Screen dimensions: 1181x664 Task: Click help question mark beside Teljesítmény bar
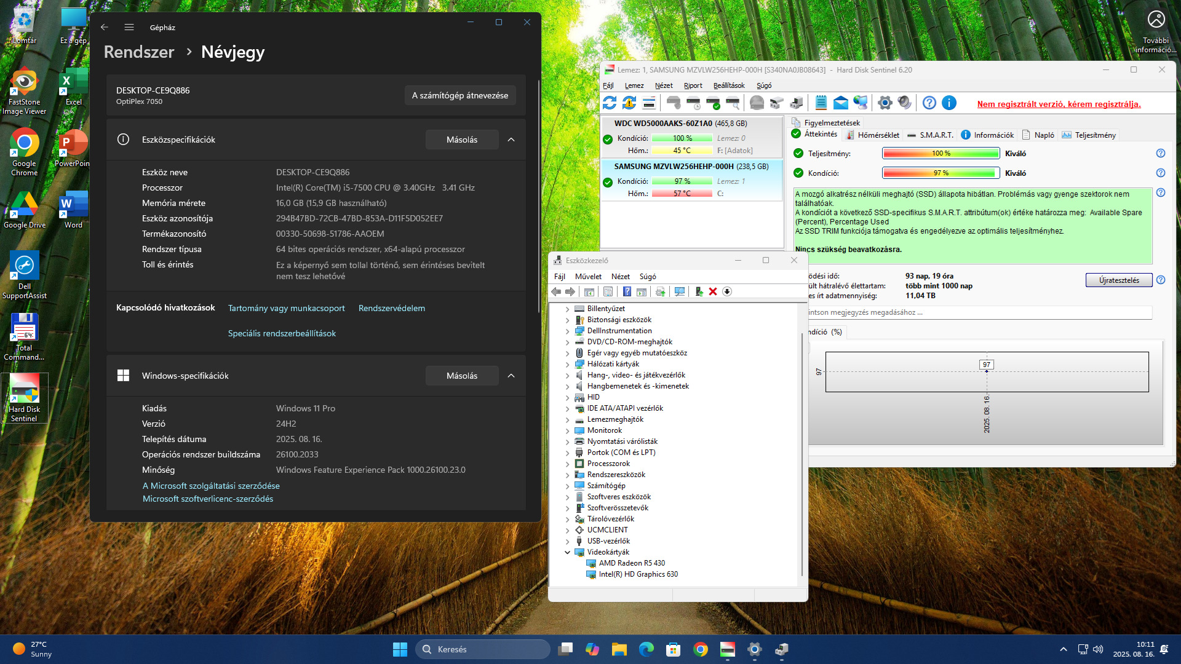click(x=1160, y=153)
